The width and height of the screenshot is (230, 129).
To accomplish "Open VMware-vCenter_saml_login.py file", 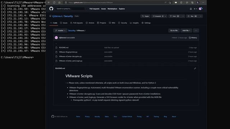I will click(x=71, y=61).
